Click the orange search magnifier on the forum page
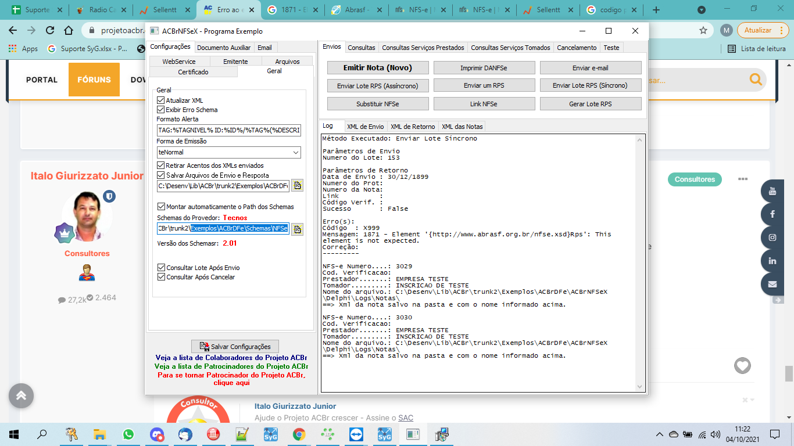Screen dimensions: 794x446 click(756, 80)
